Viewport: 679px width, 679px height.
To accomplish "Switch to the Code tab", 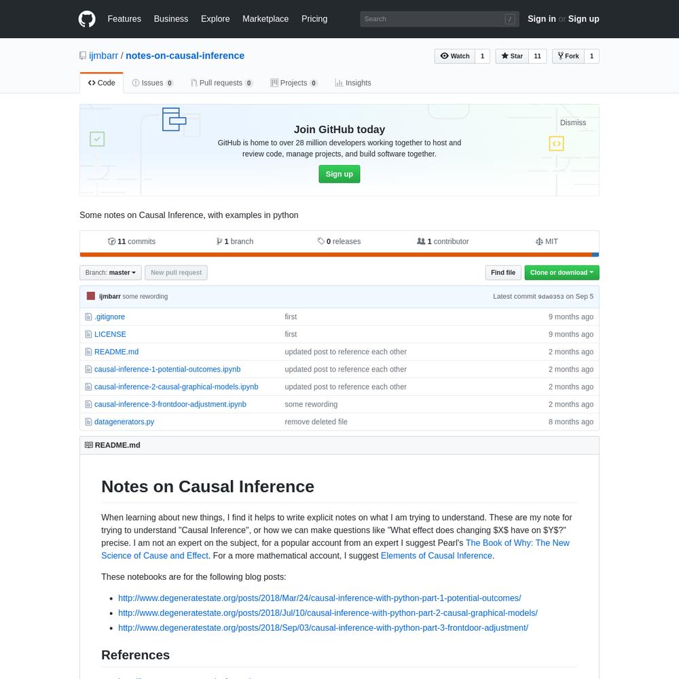I will [101, 83].
